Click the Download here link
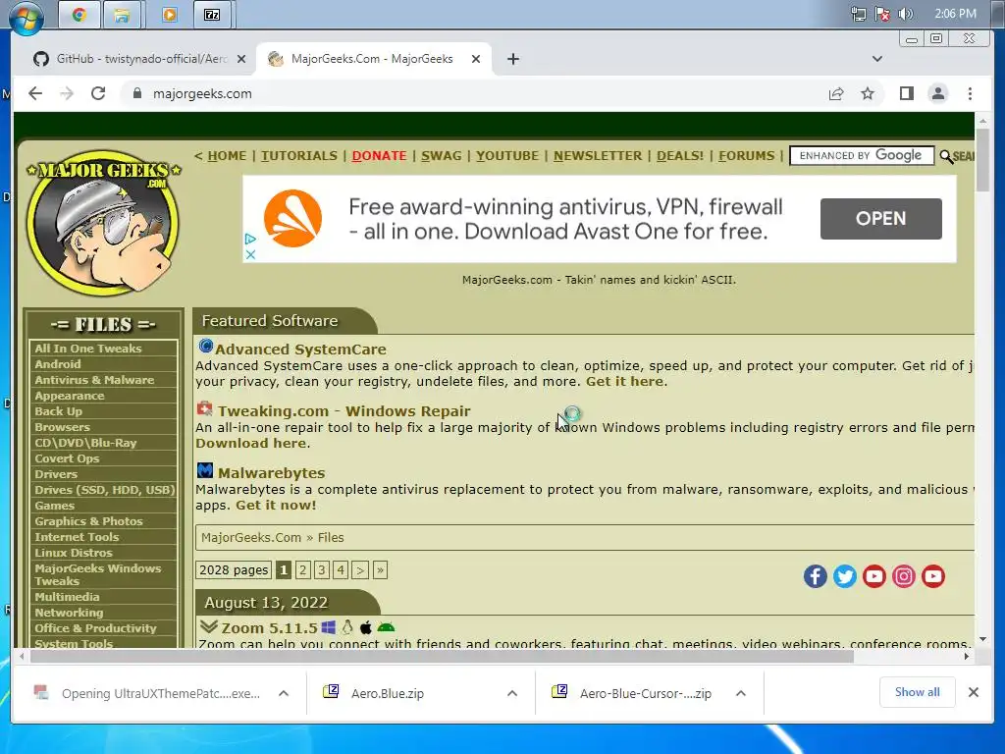 pyautogui.click(x=250, y=443)
